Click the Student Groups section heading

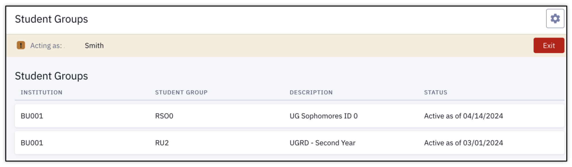(x=51, y=76)
